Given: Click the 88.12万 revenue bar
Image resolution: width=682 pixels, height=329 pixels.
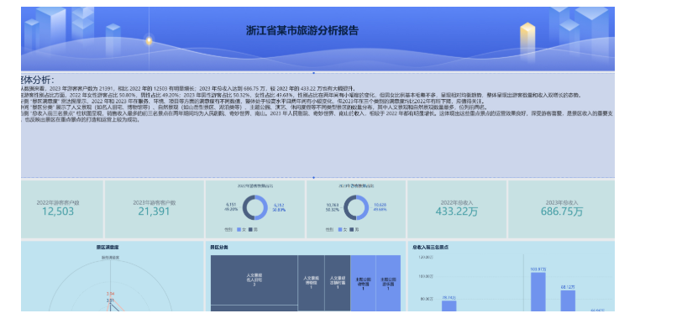Looking at the screenshot, I should [x=568, y=300].
